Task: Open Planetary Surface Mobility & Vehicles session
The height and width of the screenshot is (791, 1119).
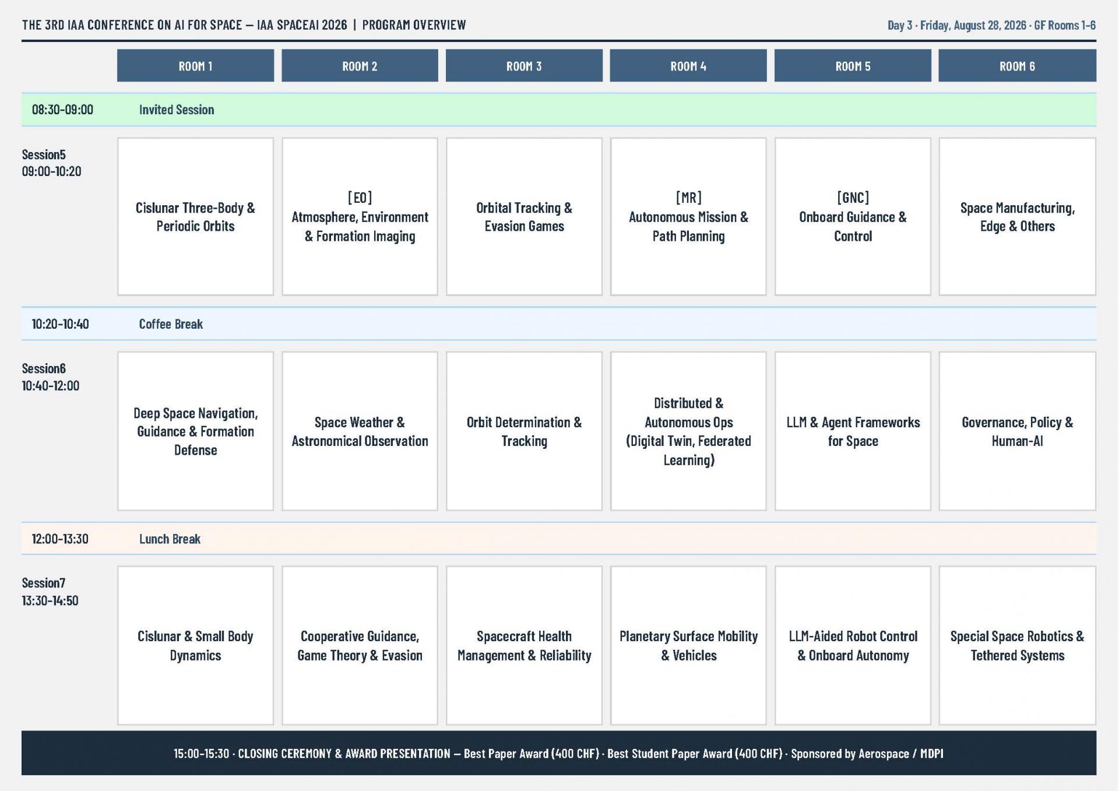Action: click(x=688, y=646)
